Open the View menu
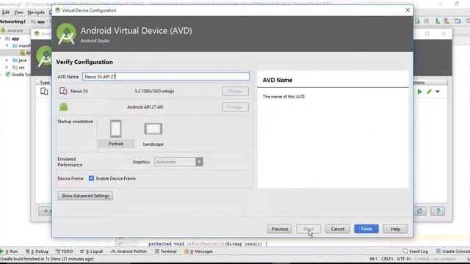Image resolution: width=470 pixels, height=264 pixels. pos(18,12)
